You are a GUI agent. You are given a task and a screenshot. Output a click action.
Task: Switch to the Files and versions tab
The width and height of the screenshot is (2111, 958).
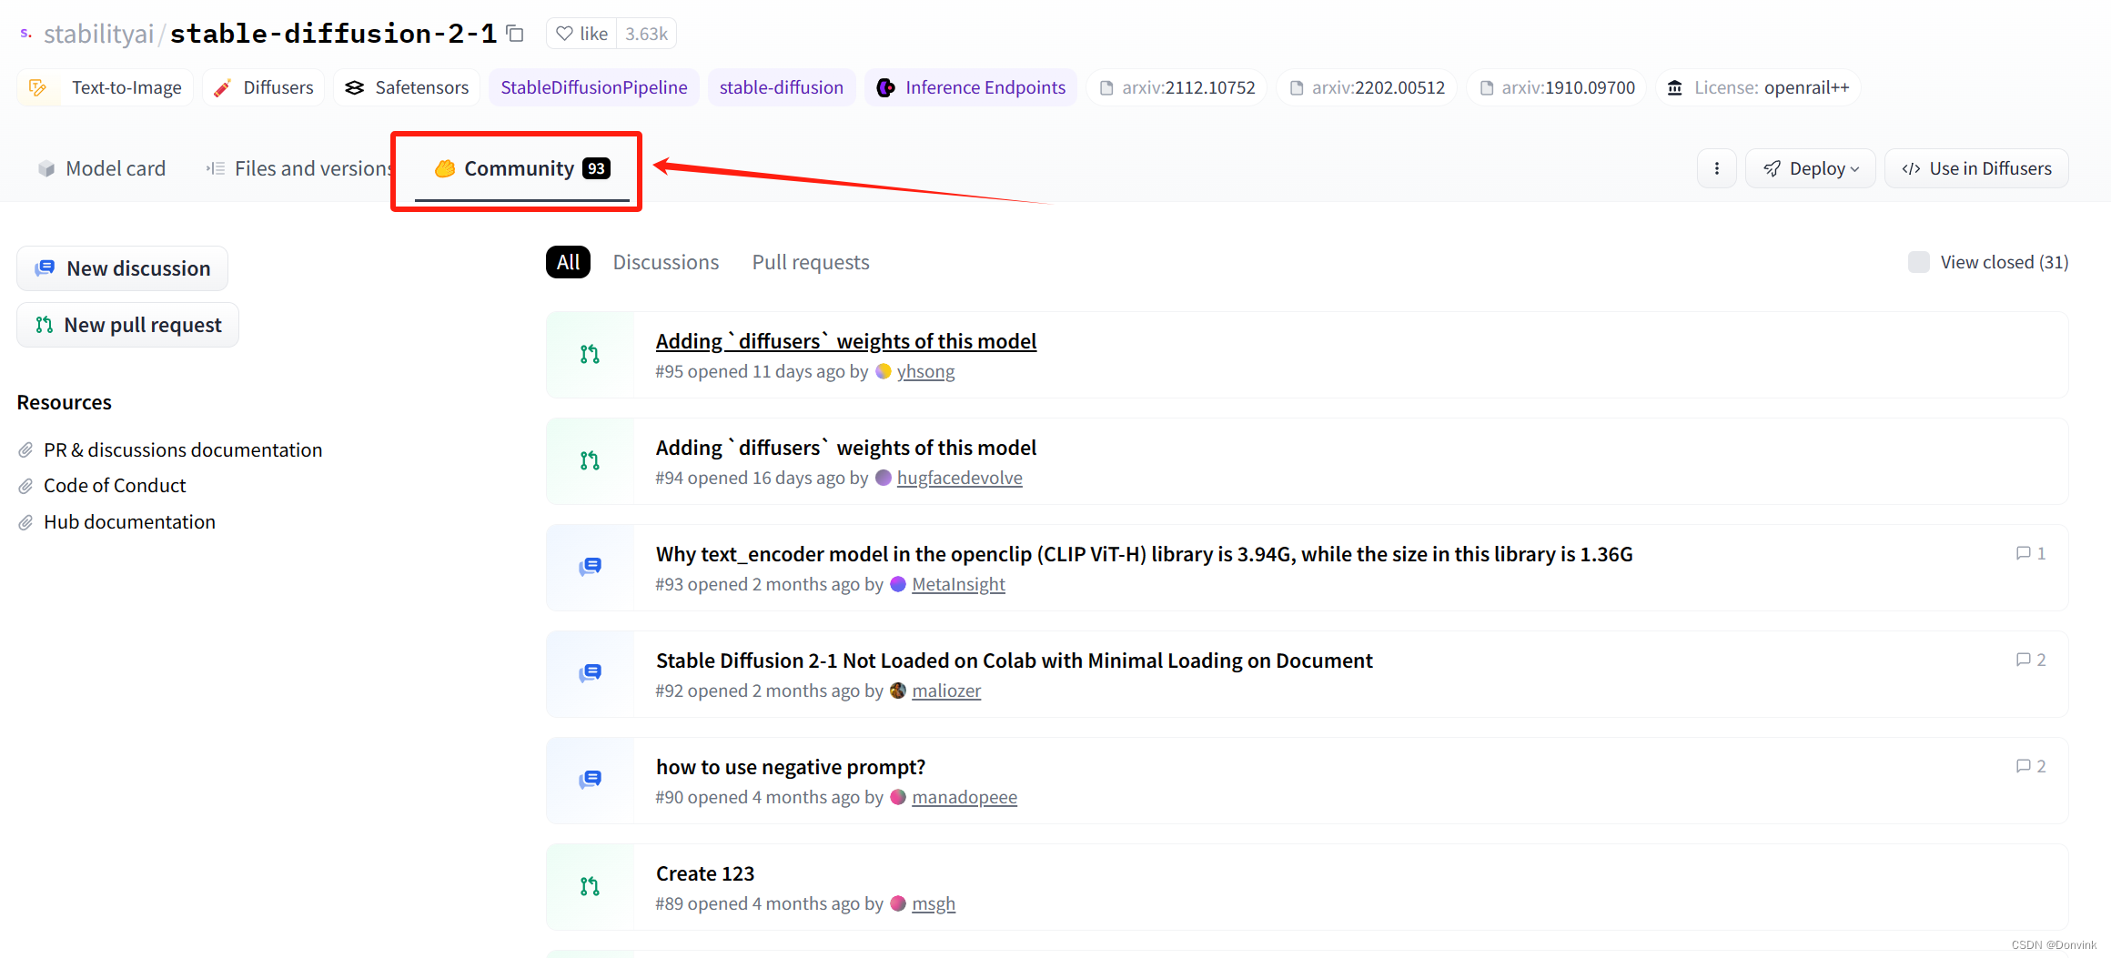click(301, 168)
